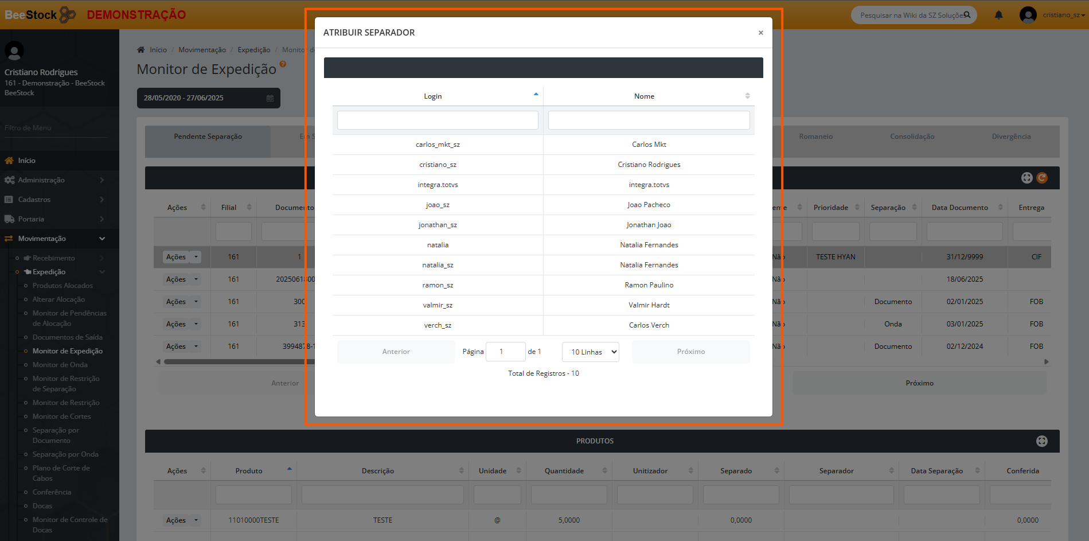This screenshot has height=541, width=1089.
Task: Open Ações dropdown for product 11010000TESTE
Action: [x=196, y=520]
